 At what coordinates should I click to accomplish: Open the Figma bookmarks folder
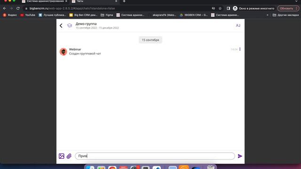(x=107, y=15)
